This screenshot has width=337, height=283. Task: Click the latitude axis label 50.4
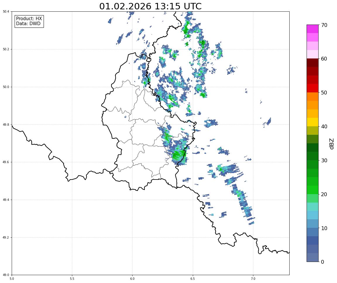click(6, 12)
